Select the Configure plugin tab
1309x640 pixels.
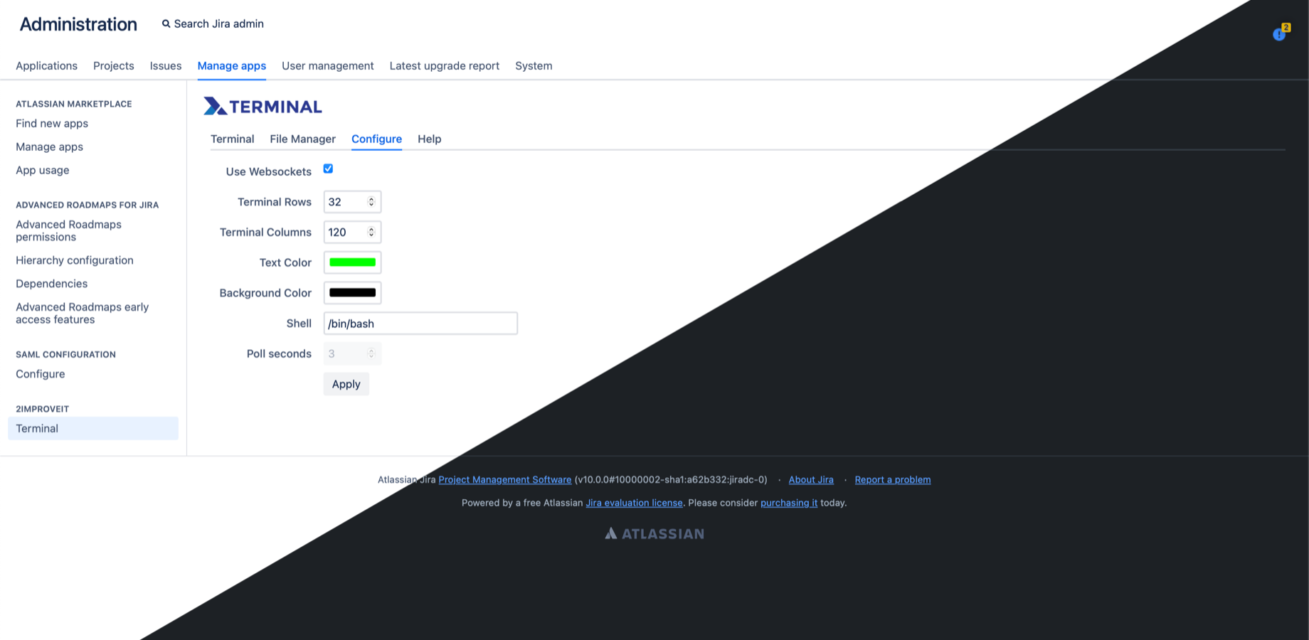pos(376,139)
